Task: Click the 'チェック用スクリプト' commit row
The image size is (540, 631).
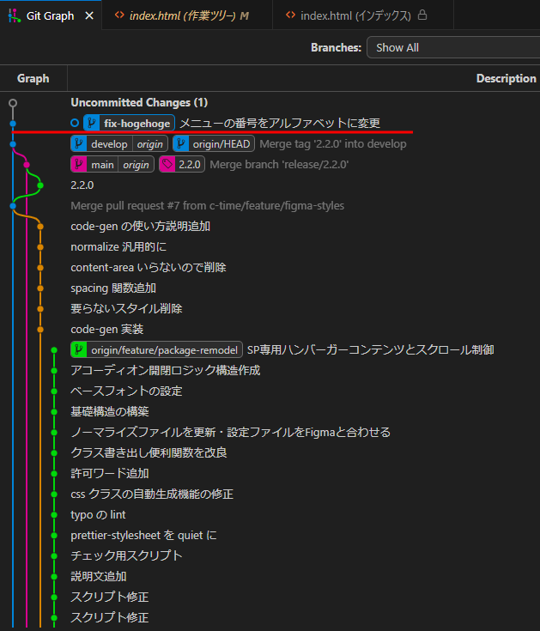Action: [x=126, y=555]
